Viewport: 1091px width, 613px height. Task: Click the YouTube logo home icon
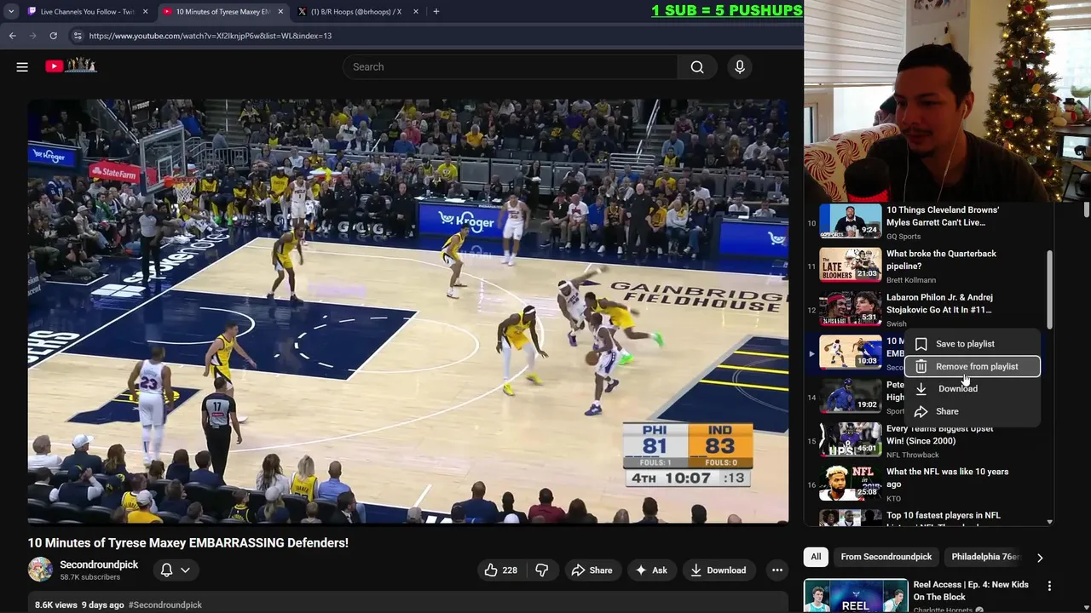point(71,66)
